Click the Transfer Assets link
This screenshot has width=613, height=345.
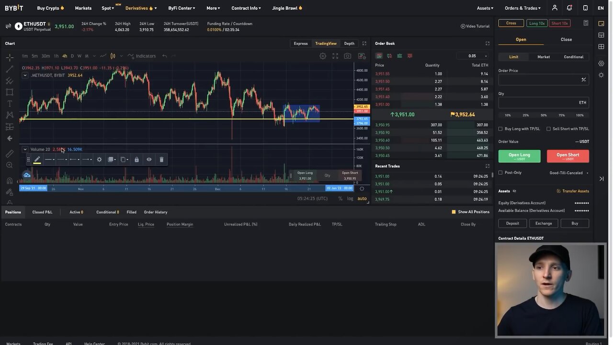[x=573, y=191]
